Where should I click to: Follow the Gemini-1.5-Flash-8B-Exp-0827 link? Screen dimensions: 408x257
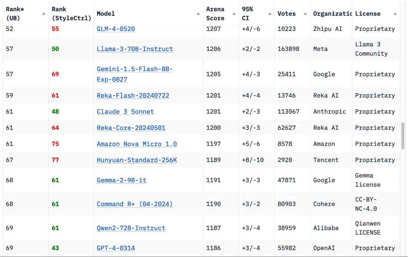coord(135,74)
